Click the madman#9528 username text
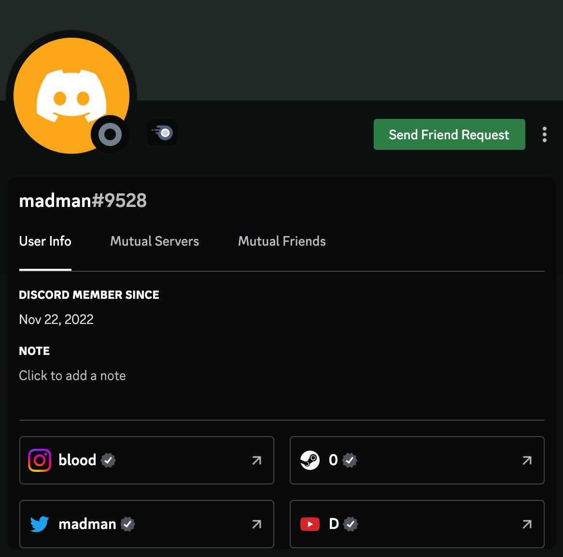The height and width of the screenshot is (557, 563). coord(83,200)
